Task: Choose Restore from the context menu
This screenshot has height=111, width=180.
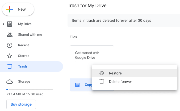Action: [115, 73]
